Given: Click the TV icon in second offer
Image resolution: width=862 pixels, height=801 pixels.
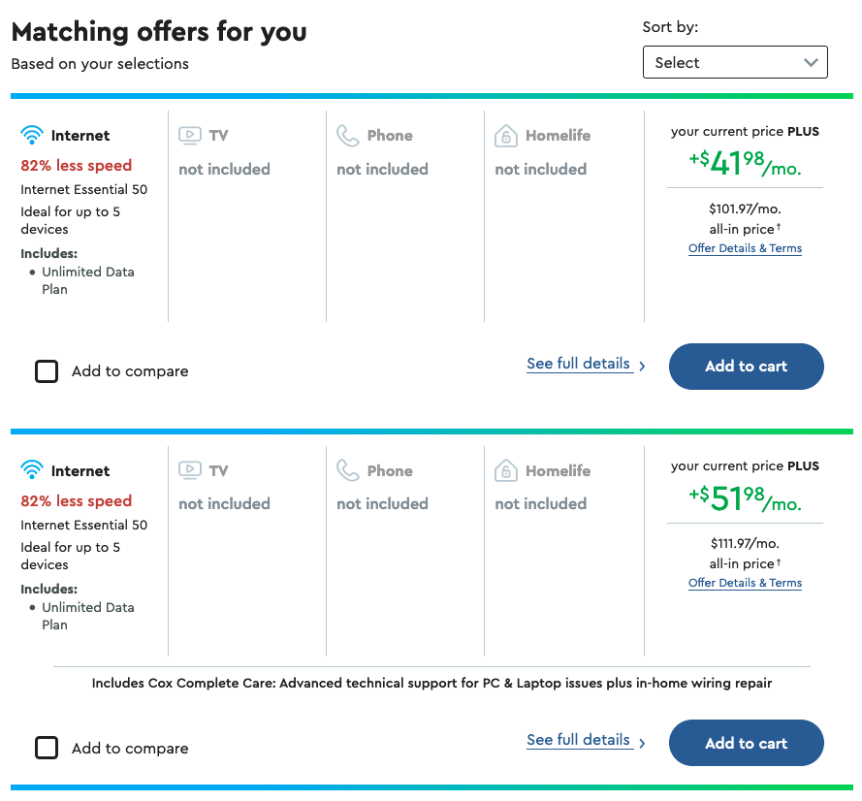Looking at the screenshot, I should click(x=190, y=471).
